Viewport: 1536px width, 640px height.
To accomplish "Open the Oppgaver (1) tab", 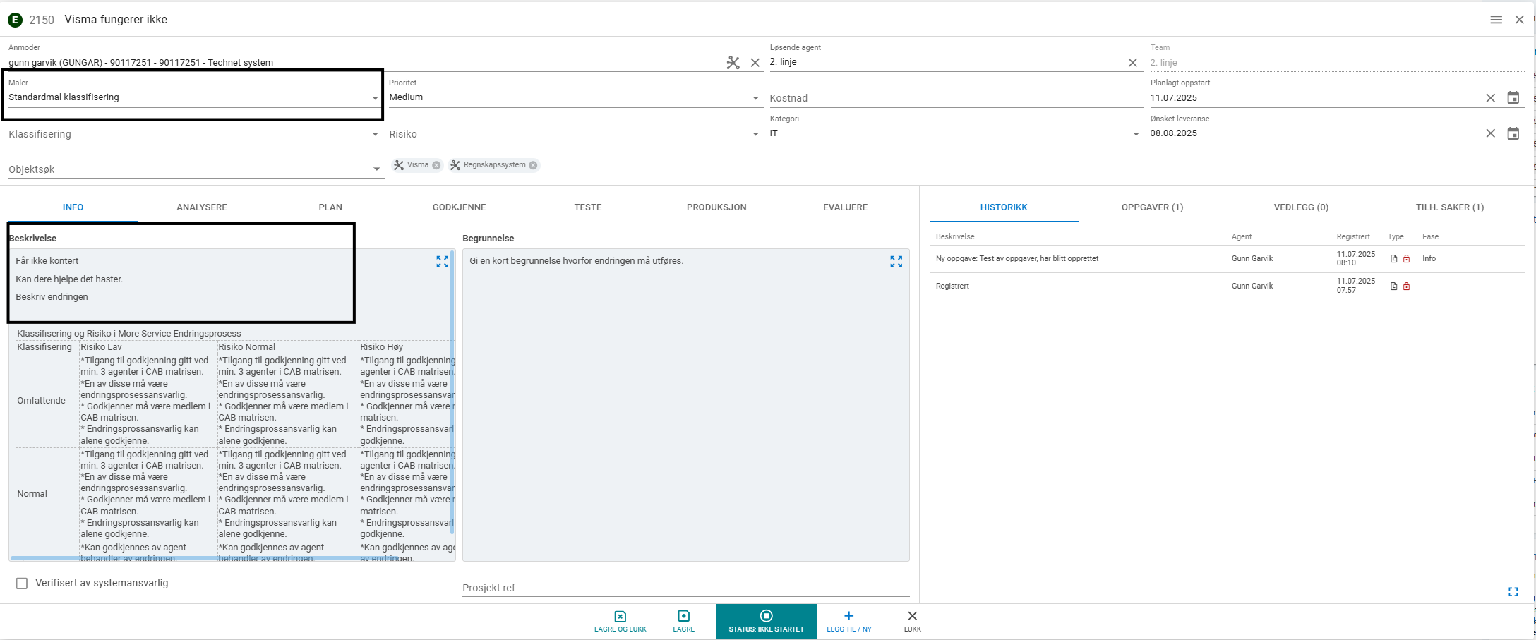I will [1153, 207].
